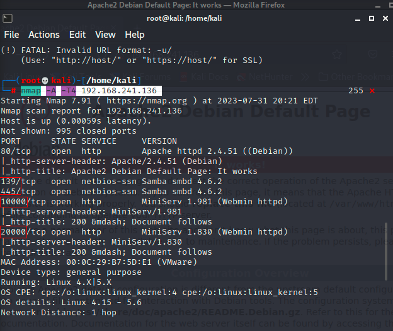This screenshot has height=331, width=393.
Task: Click IP 192.168.241.136 in command line
Action: [x=119, y=91]
